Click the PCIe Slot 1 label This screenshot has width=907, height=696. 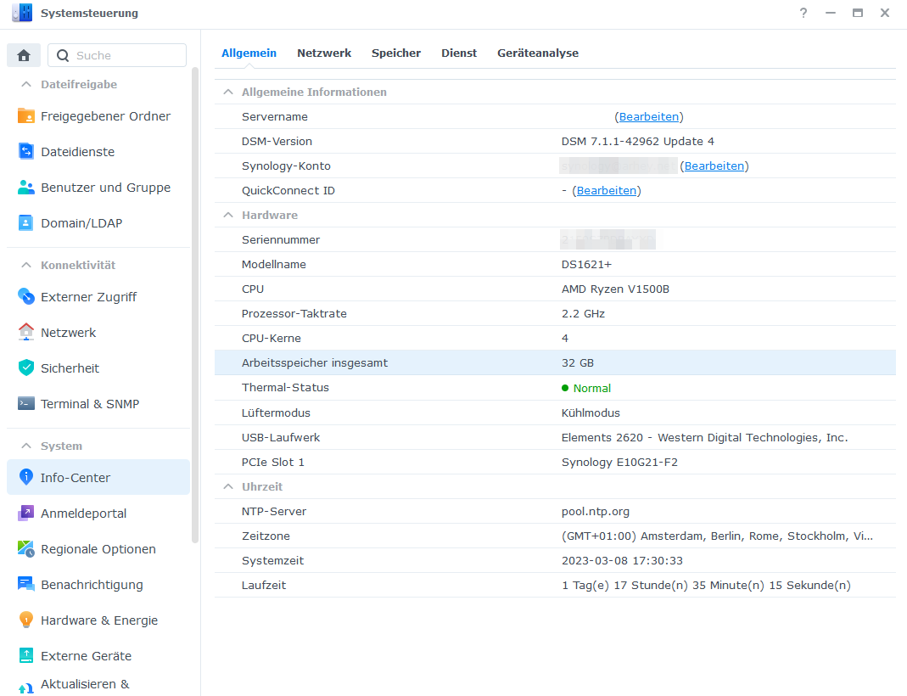[x=273, y=463]
